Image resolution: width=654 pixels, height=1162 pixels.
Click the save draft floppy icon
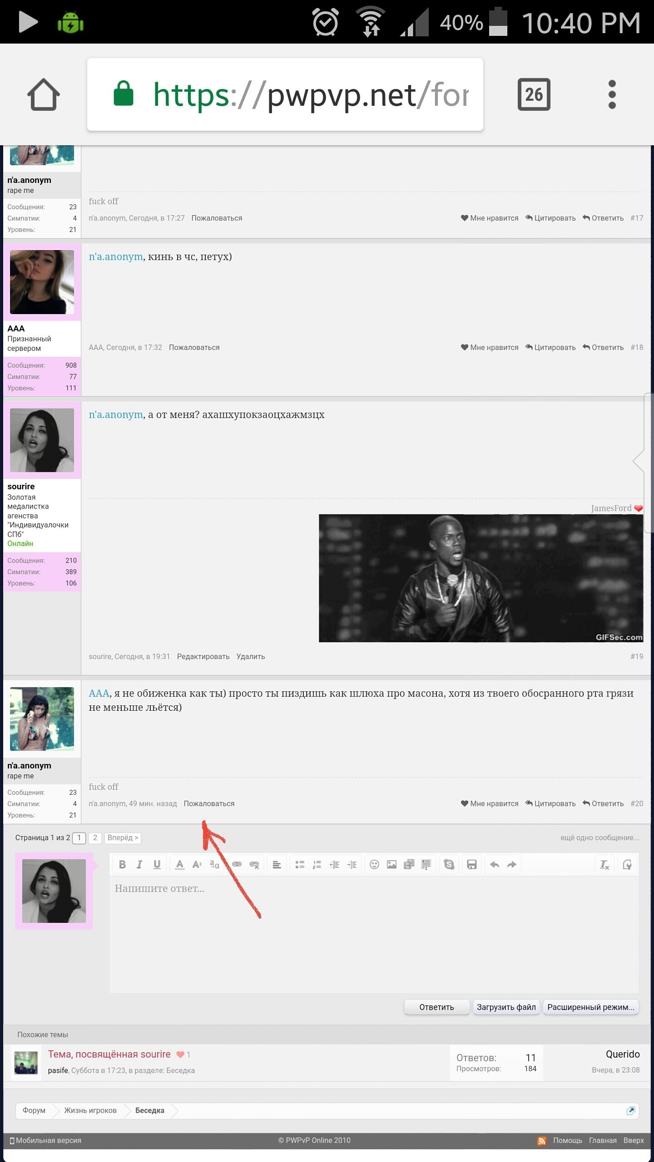pyautogui.click(x=472, y=865)
